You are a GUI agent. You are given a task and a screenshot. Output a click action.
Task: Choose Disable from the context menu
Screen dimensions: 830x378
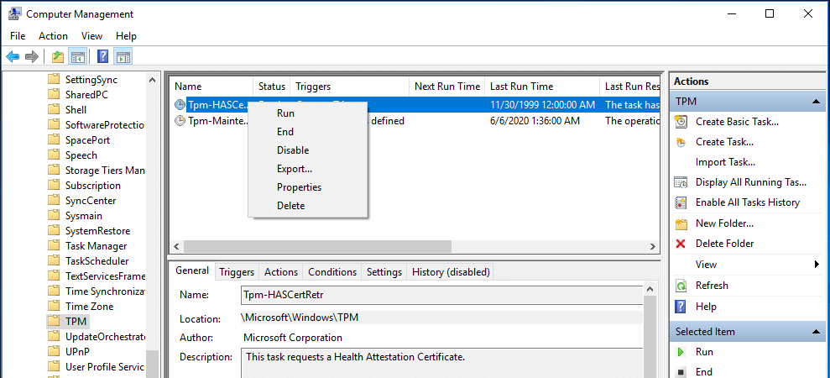[308, 150]
